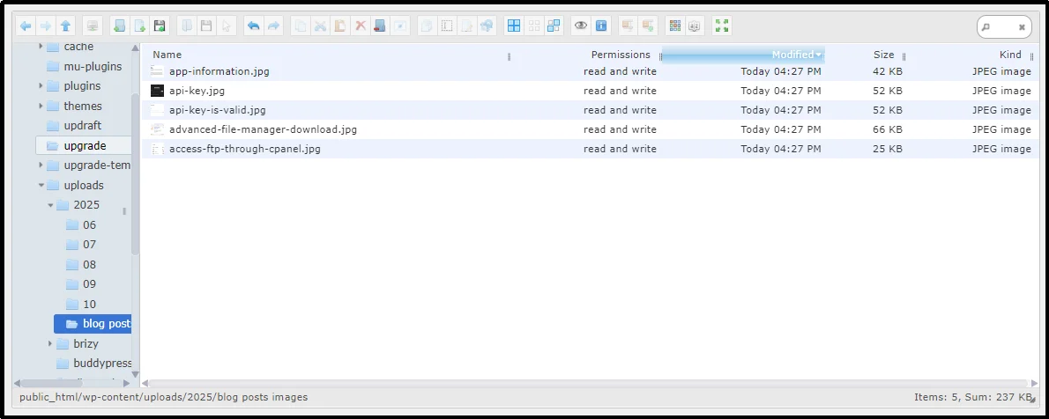Go to parent folder with up arrow
This screenshot has height=419, width=1049.
point(65,26)
